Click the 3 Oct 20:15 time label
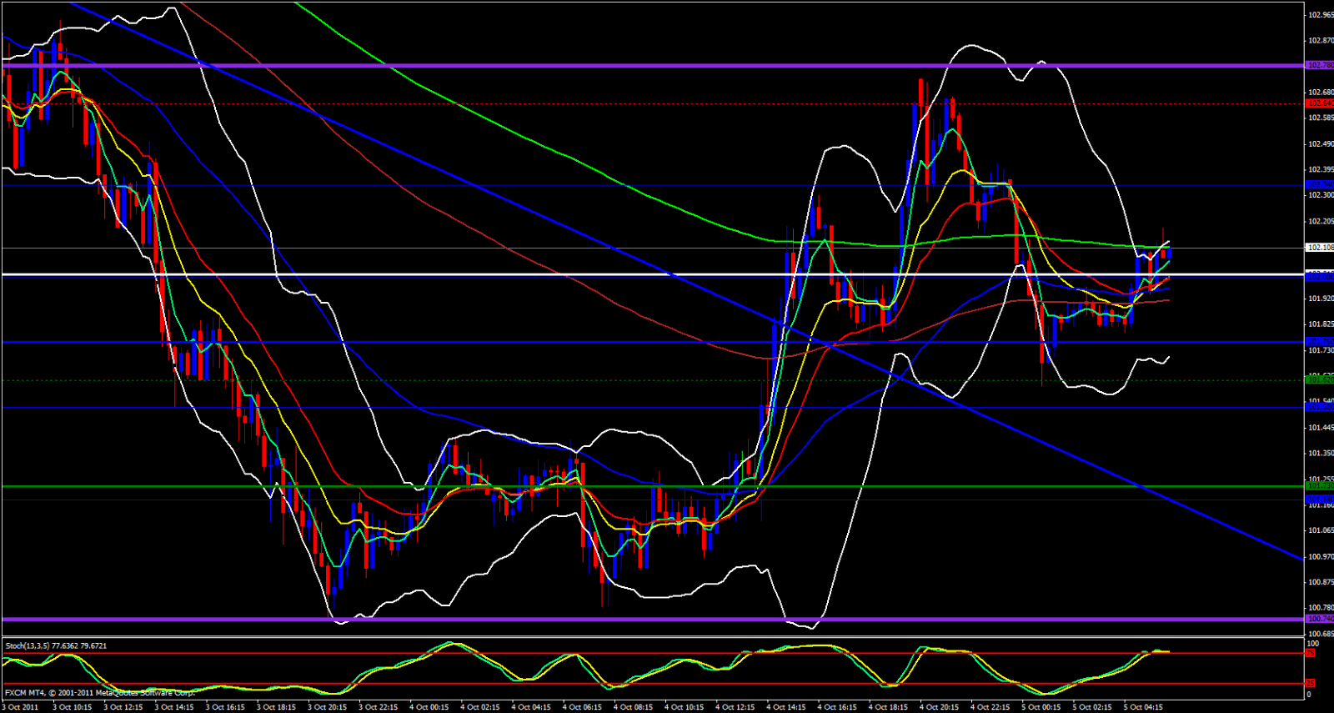Image resolution: width=1334 pixels, height=713 pixels. pos(327,707)
